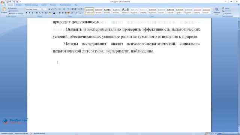Click page count indicator in status bar
Screen dimensions: 240x135
pyautogui.click(x=7, y=133)
